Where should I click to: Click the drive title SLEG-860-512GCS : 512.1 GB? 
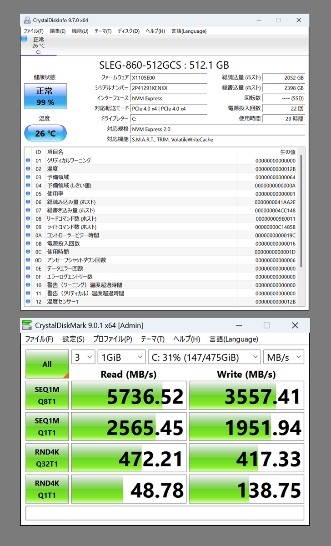point(164,65)
